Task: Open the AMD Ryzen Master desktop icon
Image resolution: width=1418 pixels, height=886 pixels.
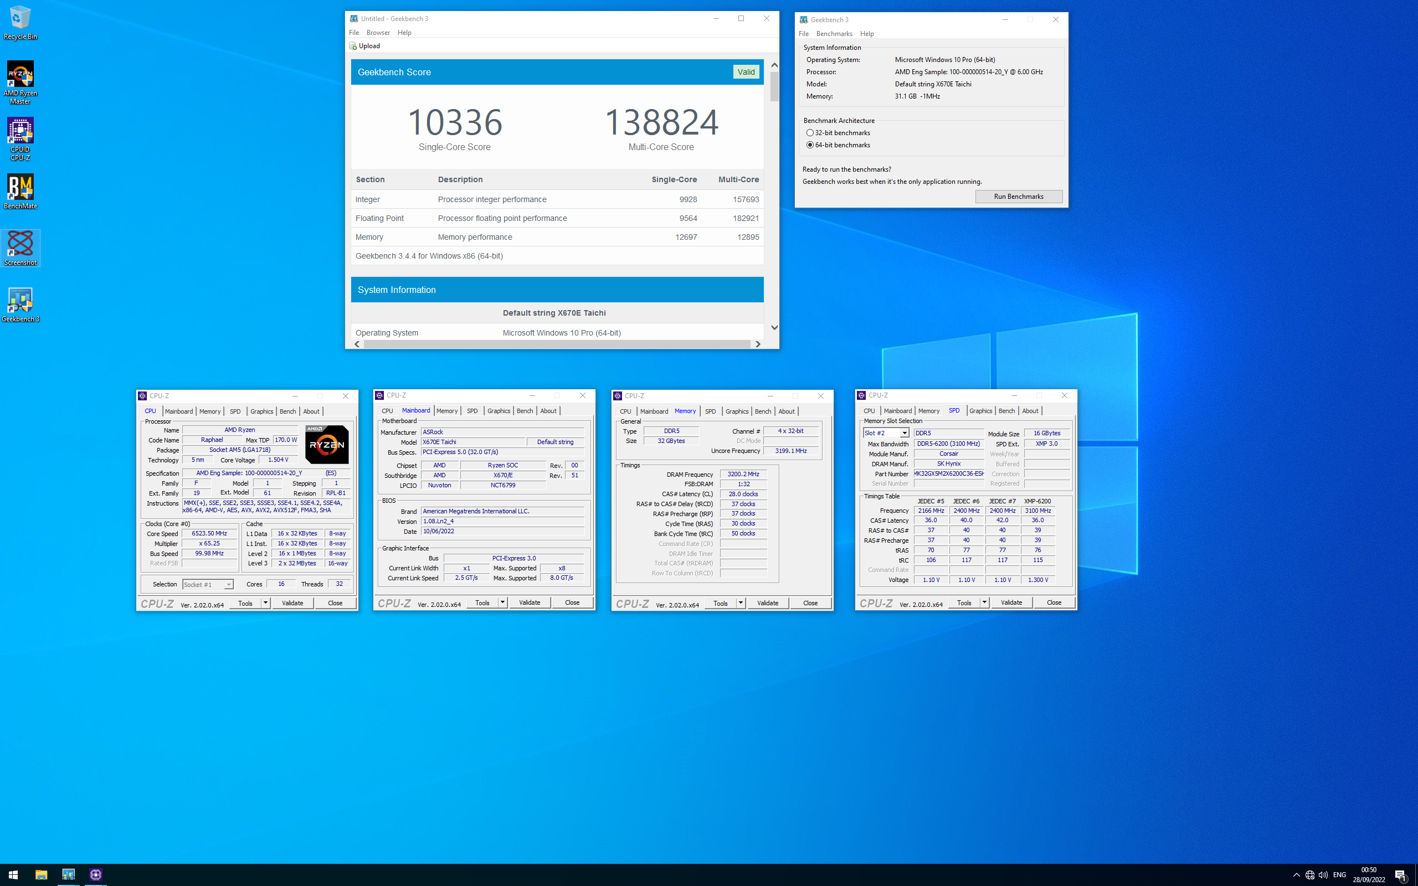Action: click(20, 83)
